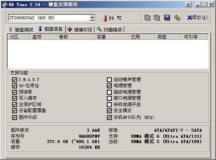Click the 盘符 column header

43,37
